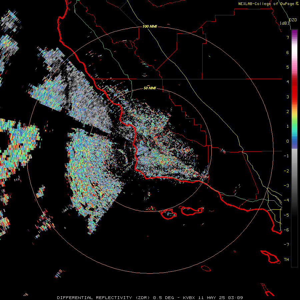Click the 7 value on the dB scale
The height and width of the screenshot is (300, 300).
[x=288, y=37]
